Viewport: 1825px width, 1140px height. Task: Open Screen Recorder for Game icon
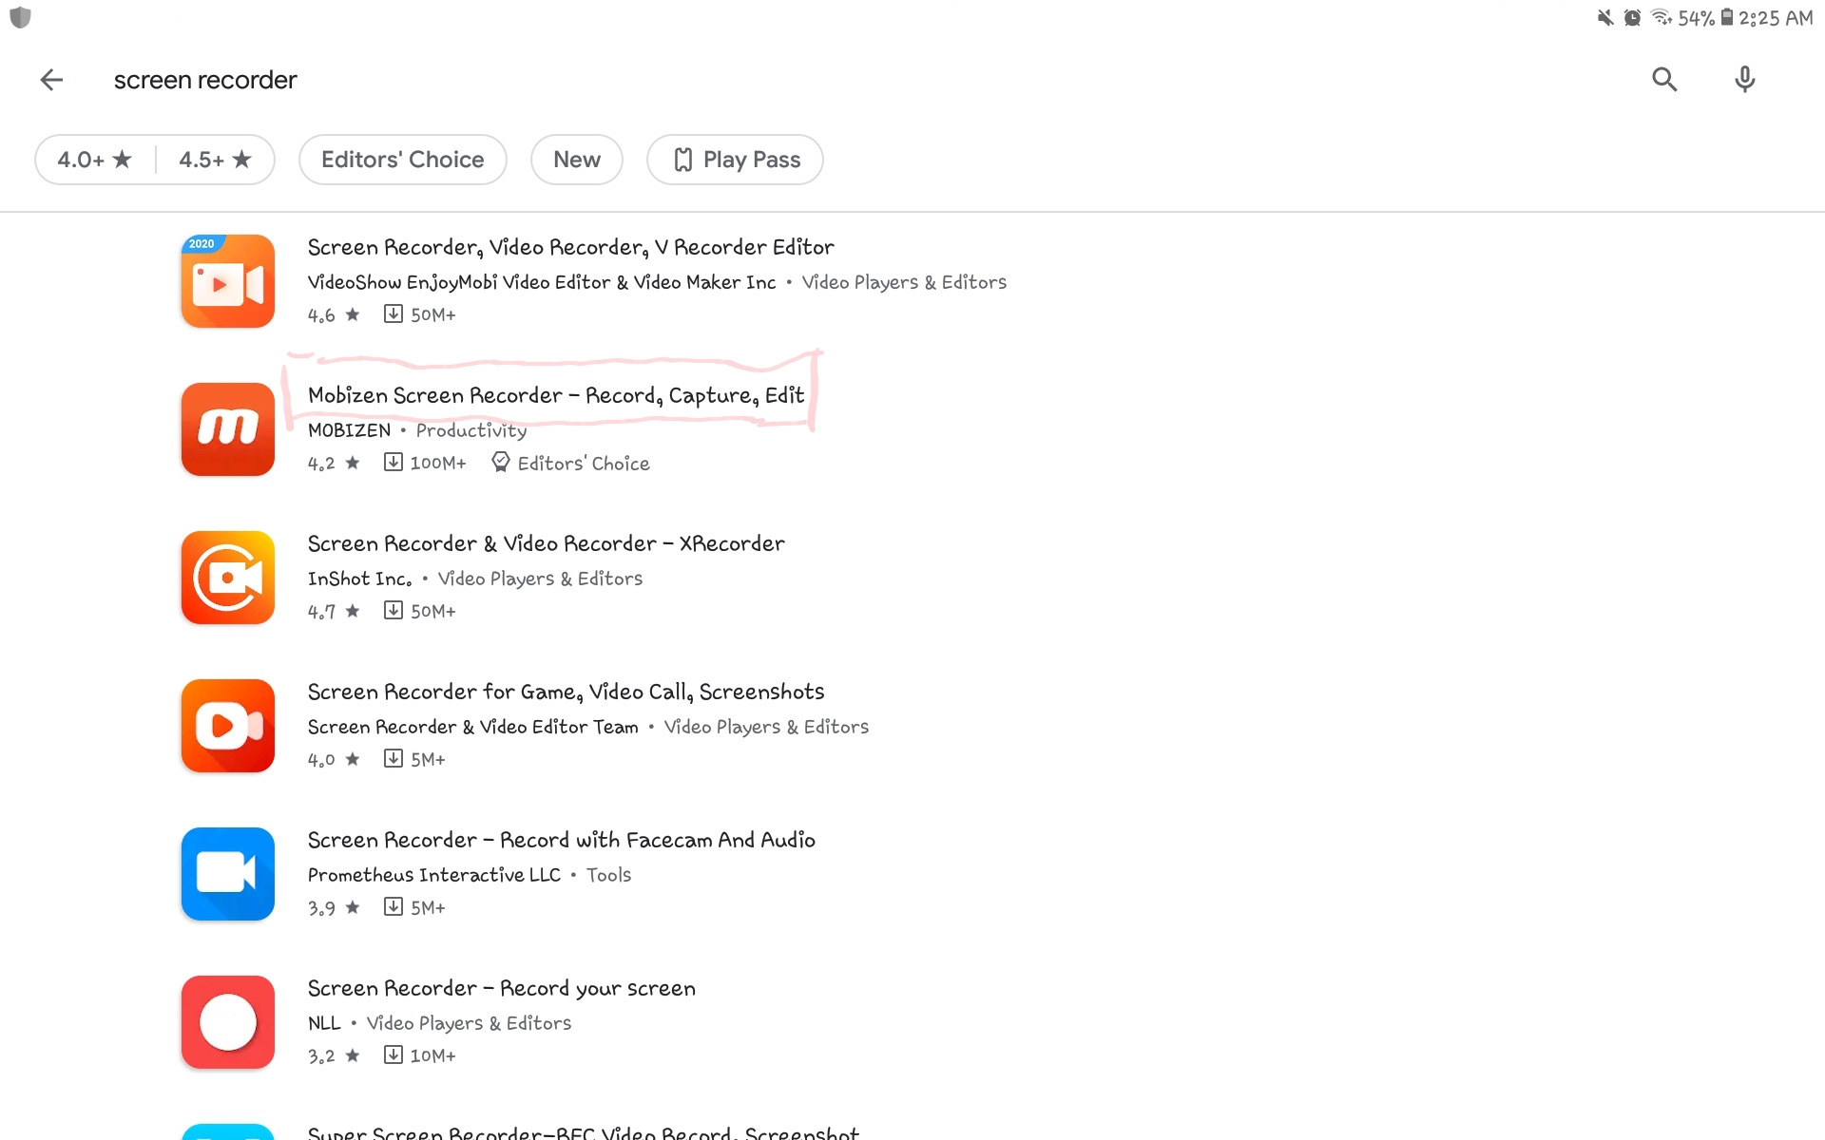[228, 726]
